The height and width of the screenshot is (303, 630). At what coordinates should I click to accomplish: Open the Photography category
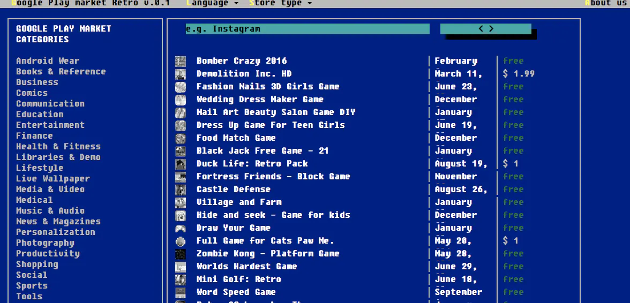[45, 243]
